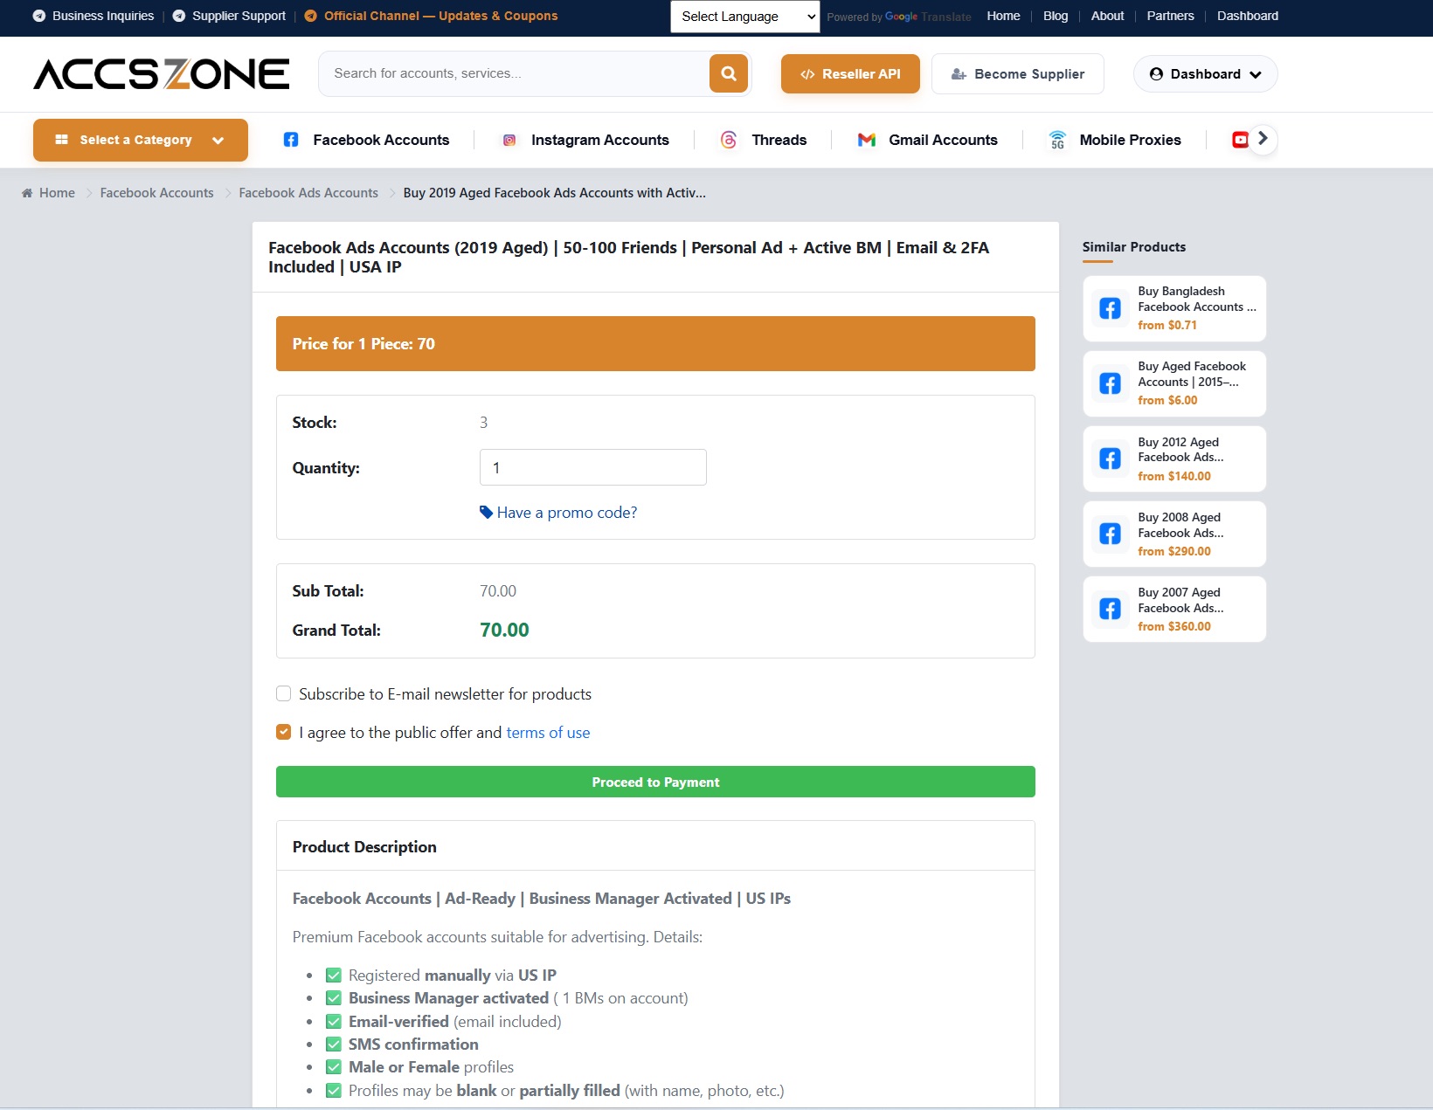This screenshot has height=1110, width=1433.
Task: Open Buy 2012 Aged Facebook Ads product title
Action: point(1180,450)
